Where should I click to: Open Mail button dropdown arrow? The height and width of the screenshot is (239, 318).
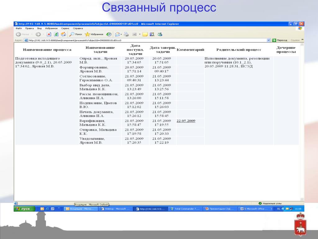(x=121, y=34)
